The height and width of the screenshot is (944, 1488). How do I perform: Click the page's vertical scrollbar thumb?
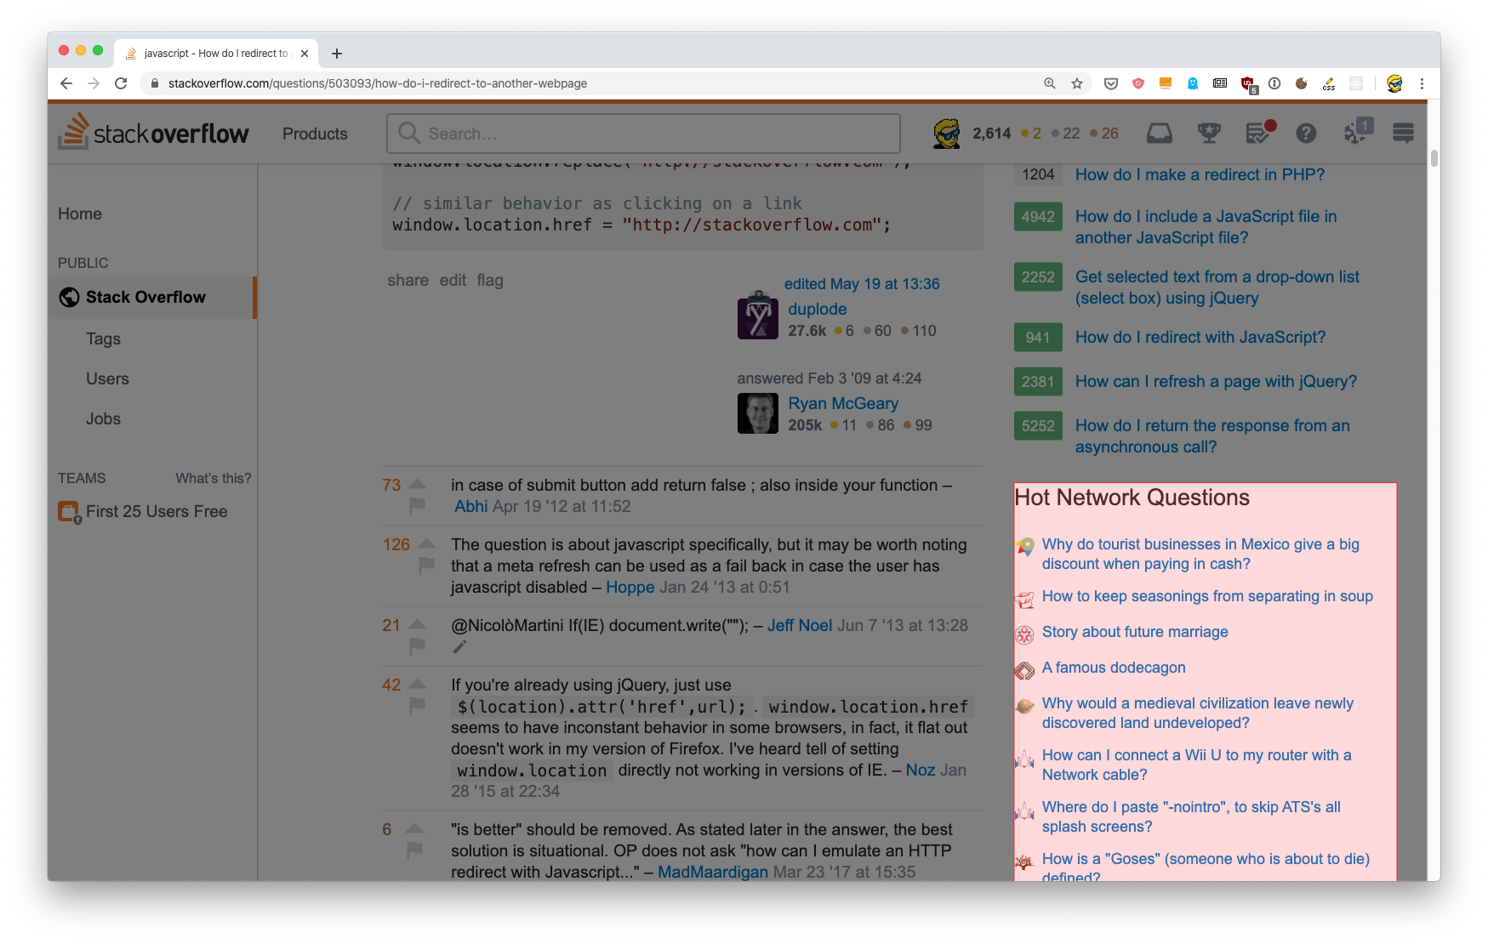[1434, 158]
